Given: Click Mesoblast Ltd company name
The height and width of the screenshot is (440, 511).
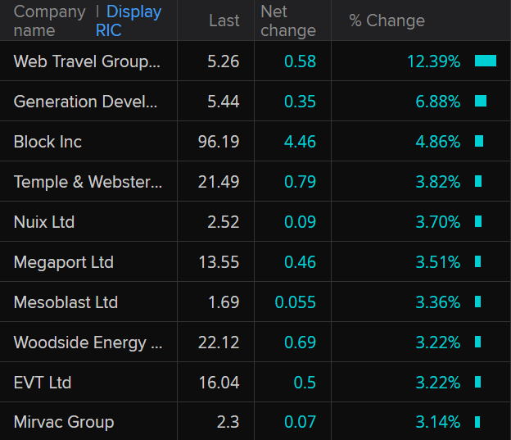Looking at the screenshot, I should coord(66,302).
